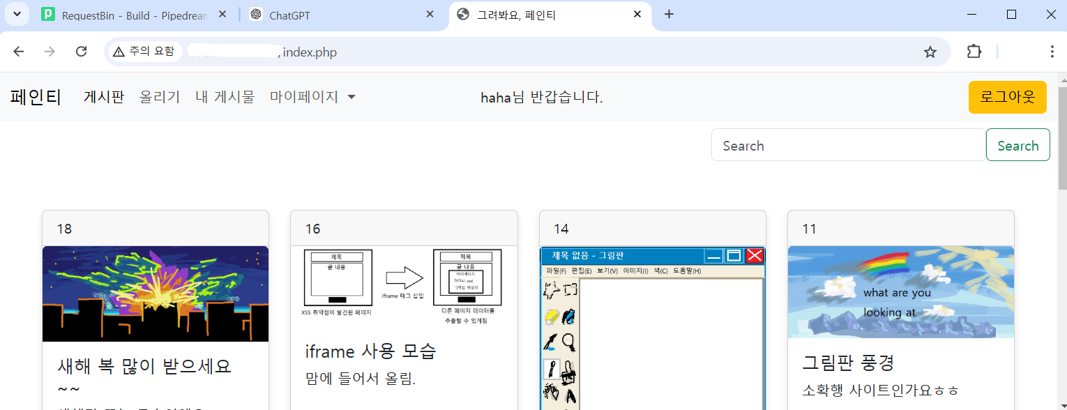Maximize the Chrome window
Image resolution: width=1067 pixels, height=410 pixels.
(1011, 14)
